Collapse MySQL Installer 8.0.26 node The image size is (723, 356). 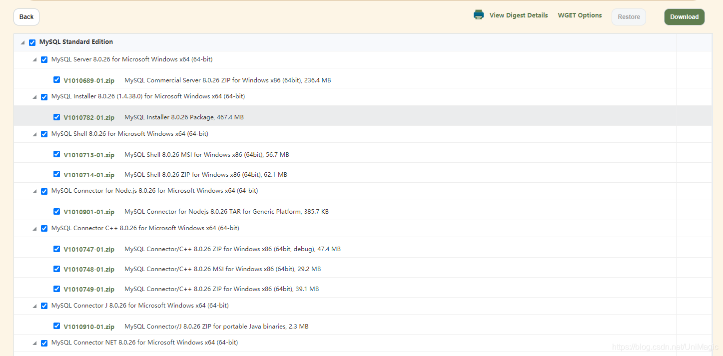[35, 97]
